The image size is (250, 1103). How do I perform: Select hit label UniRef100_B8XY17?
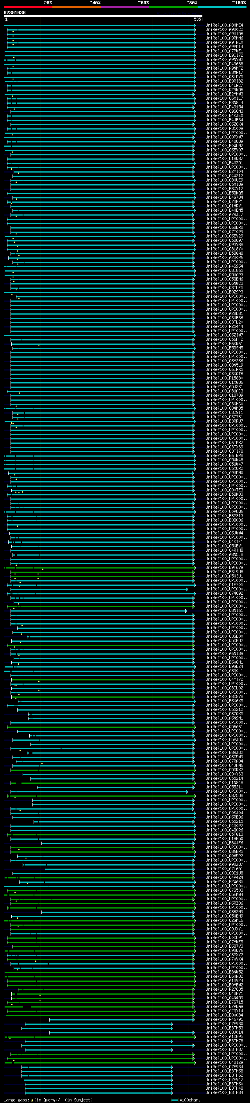(x=224, y=189)
